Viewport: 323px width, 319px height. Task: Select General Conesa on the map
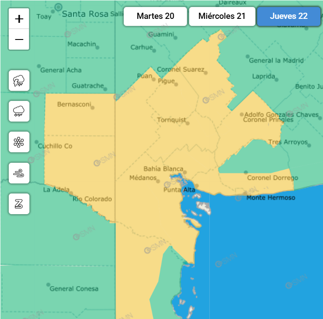pyautogui.click(x=74, y=289)
